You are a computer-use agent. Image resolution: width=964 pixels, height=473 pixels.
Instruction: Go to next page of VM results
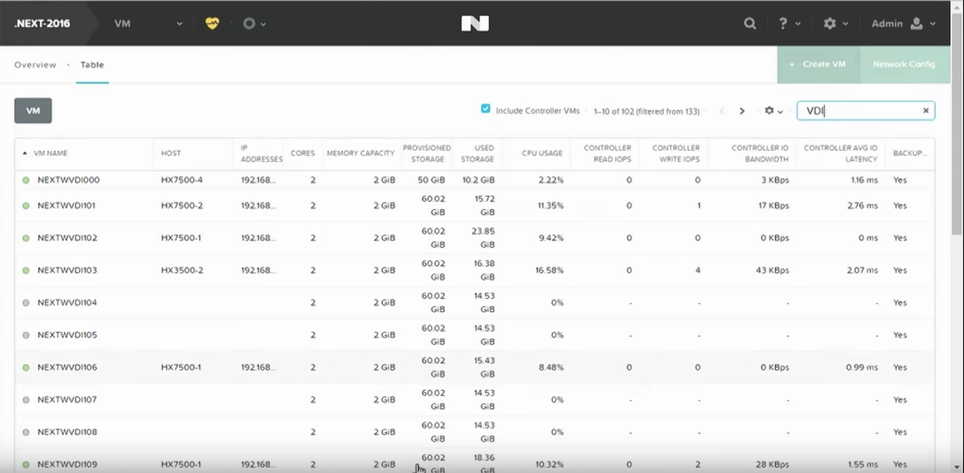pos(742,111)
